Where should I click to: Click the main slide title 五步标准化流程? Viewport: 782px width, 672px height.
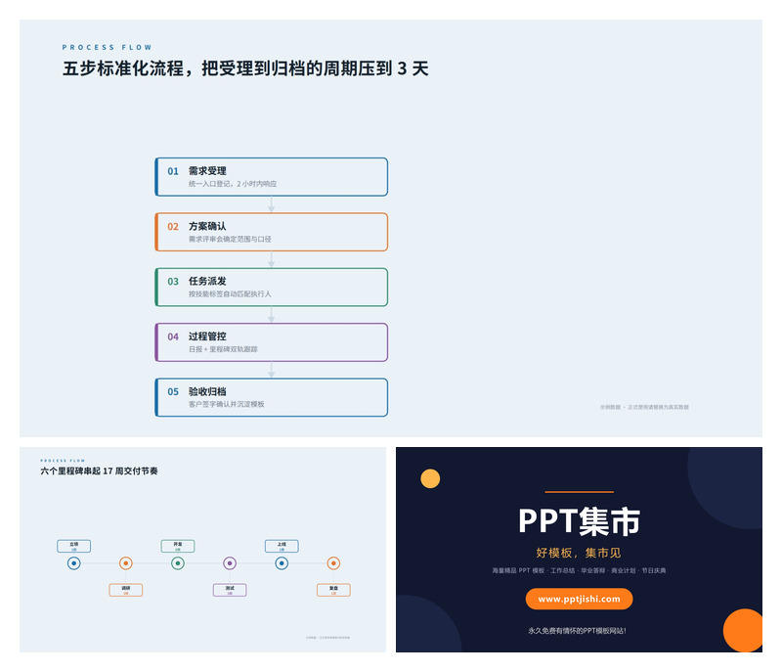tap(245, 68)
